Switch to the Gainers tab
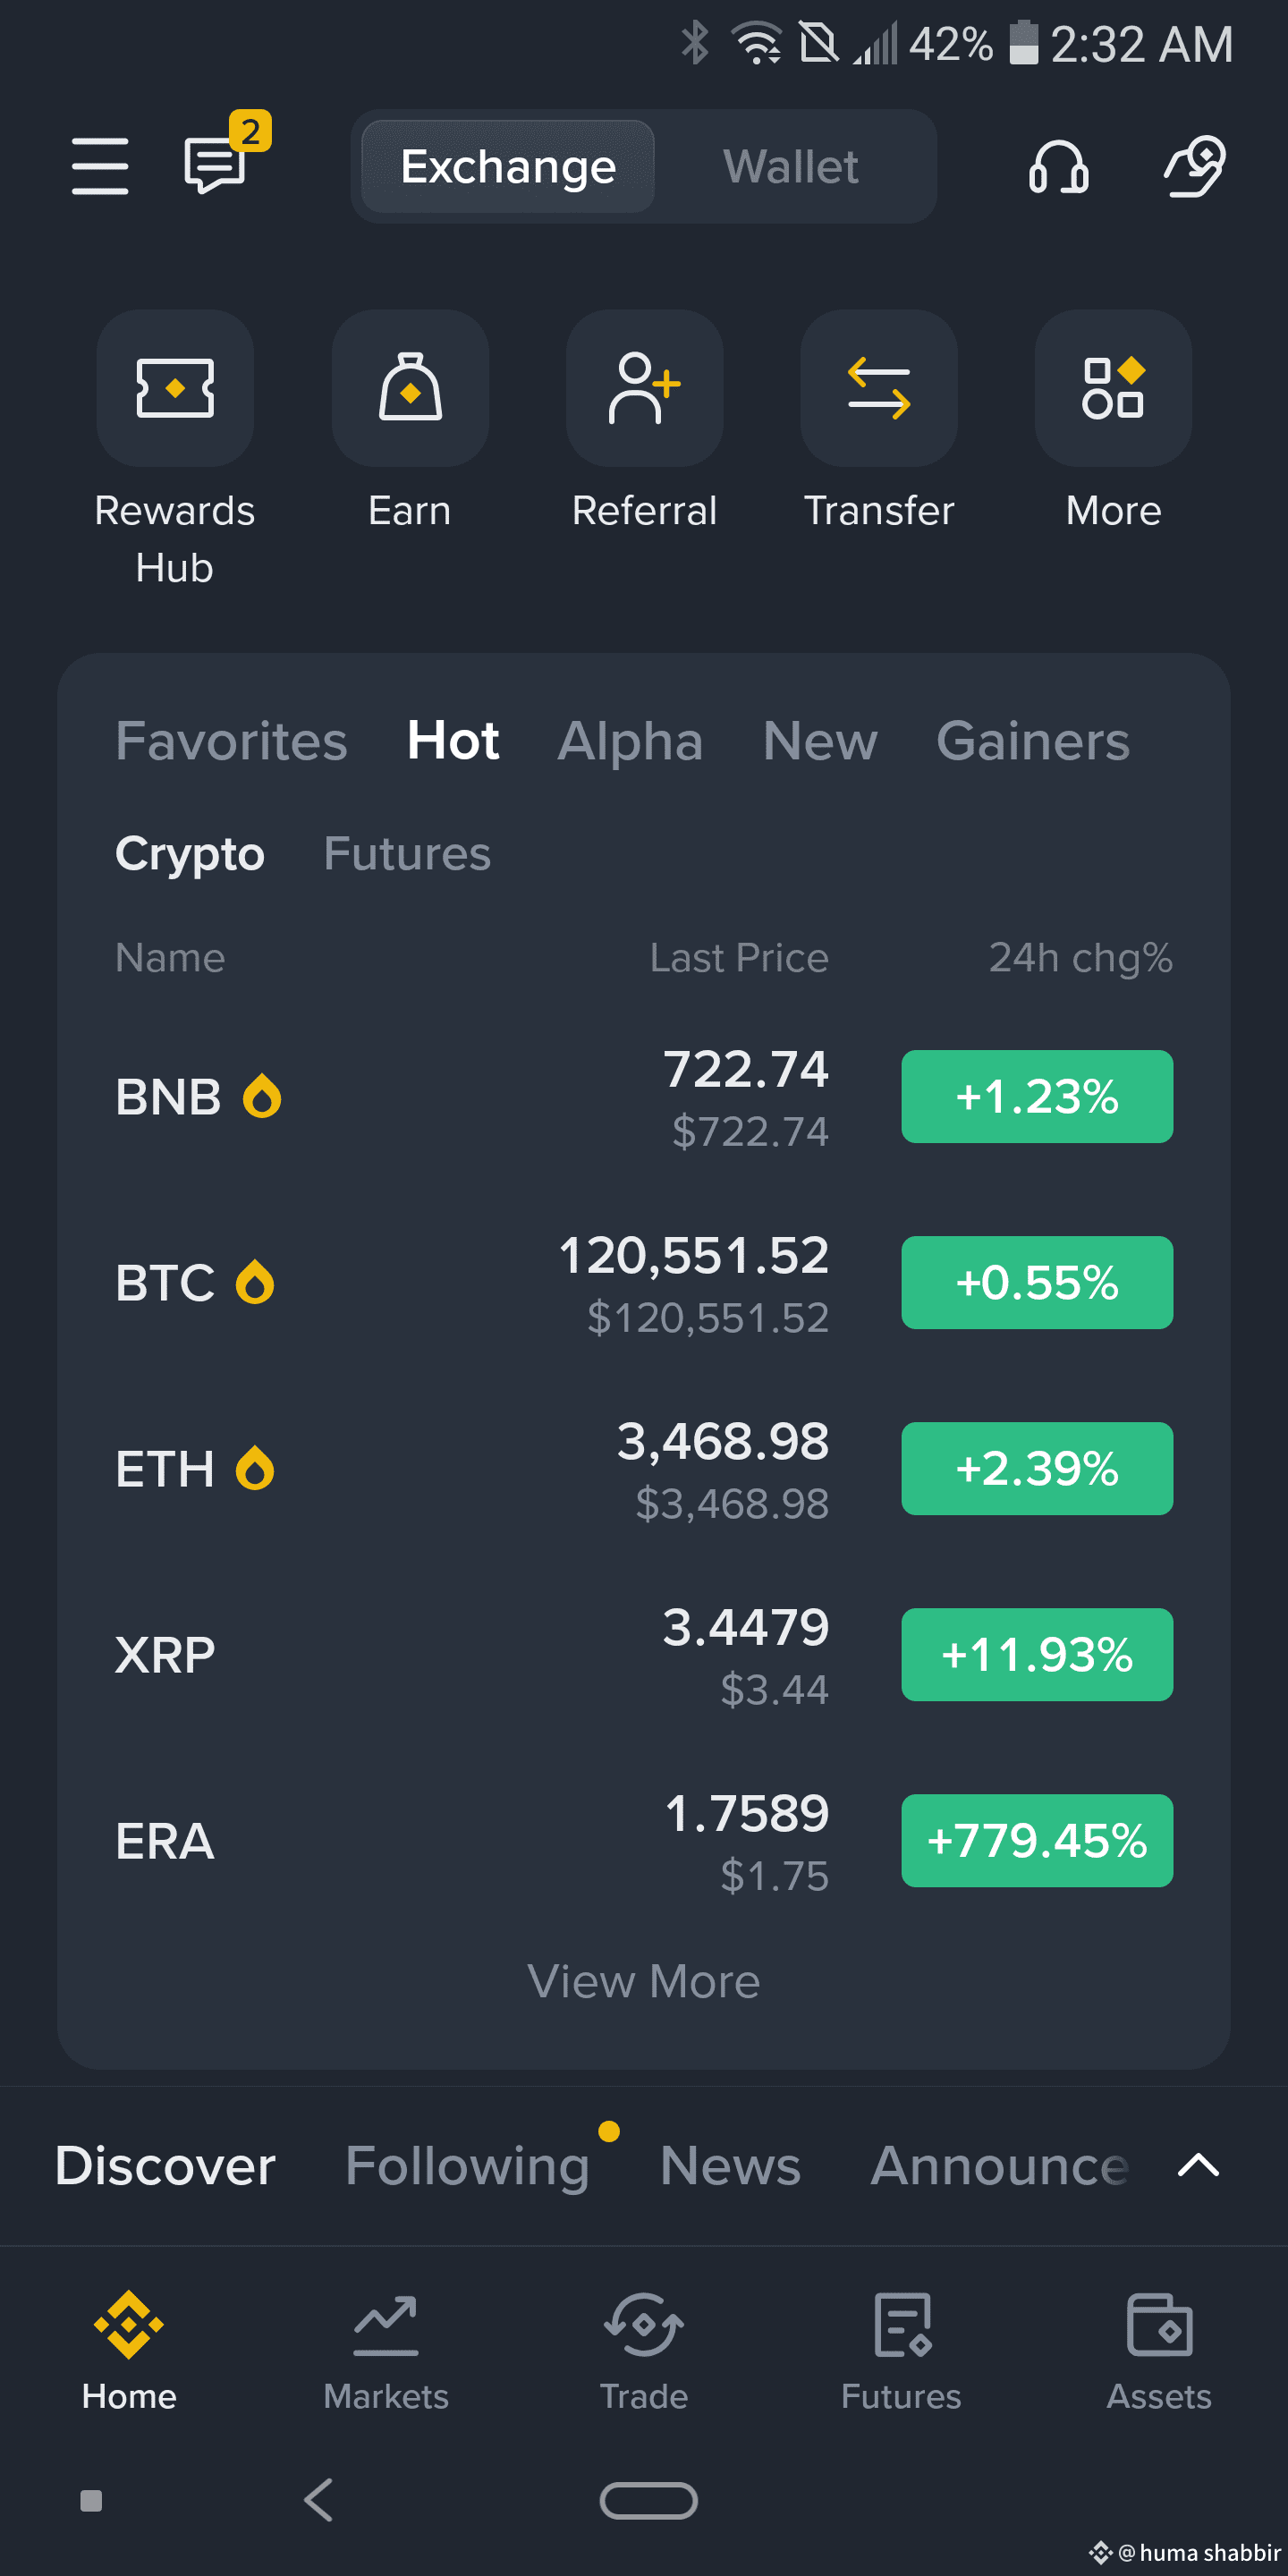 [x=1033, y=742]
